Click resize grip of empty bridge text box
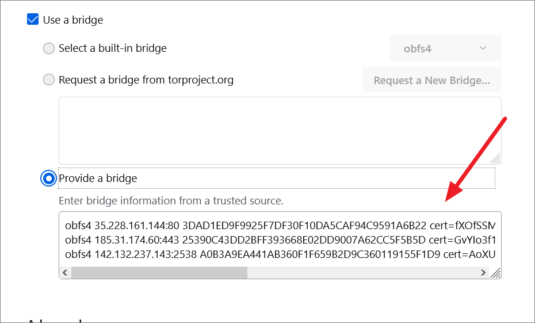535x323 pixels. 495,158
